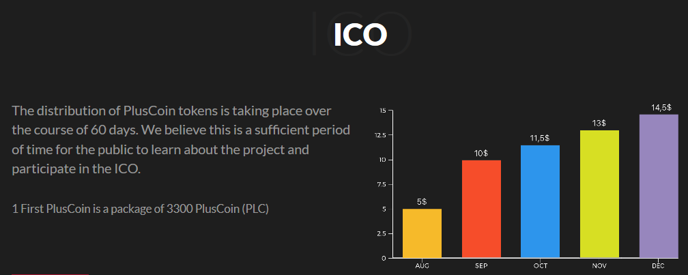Click the yellow-green NOV bar
Screen dimensions: 688x275
[x=599, y=194]
